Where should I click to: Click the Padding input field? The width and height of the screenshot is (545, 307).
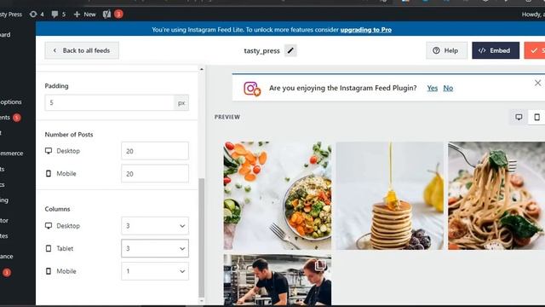tap(110, 102)
